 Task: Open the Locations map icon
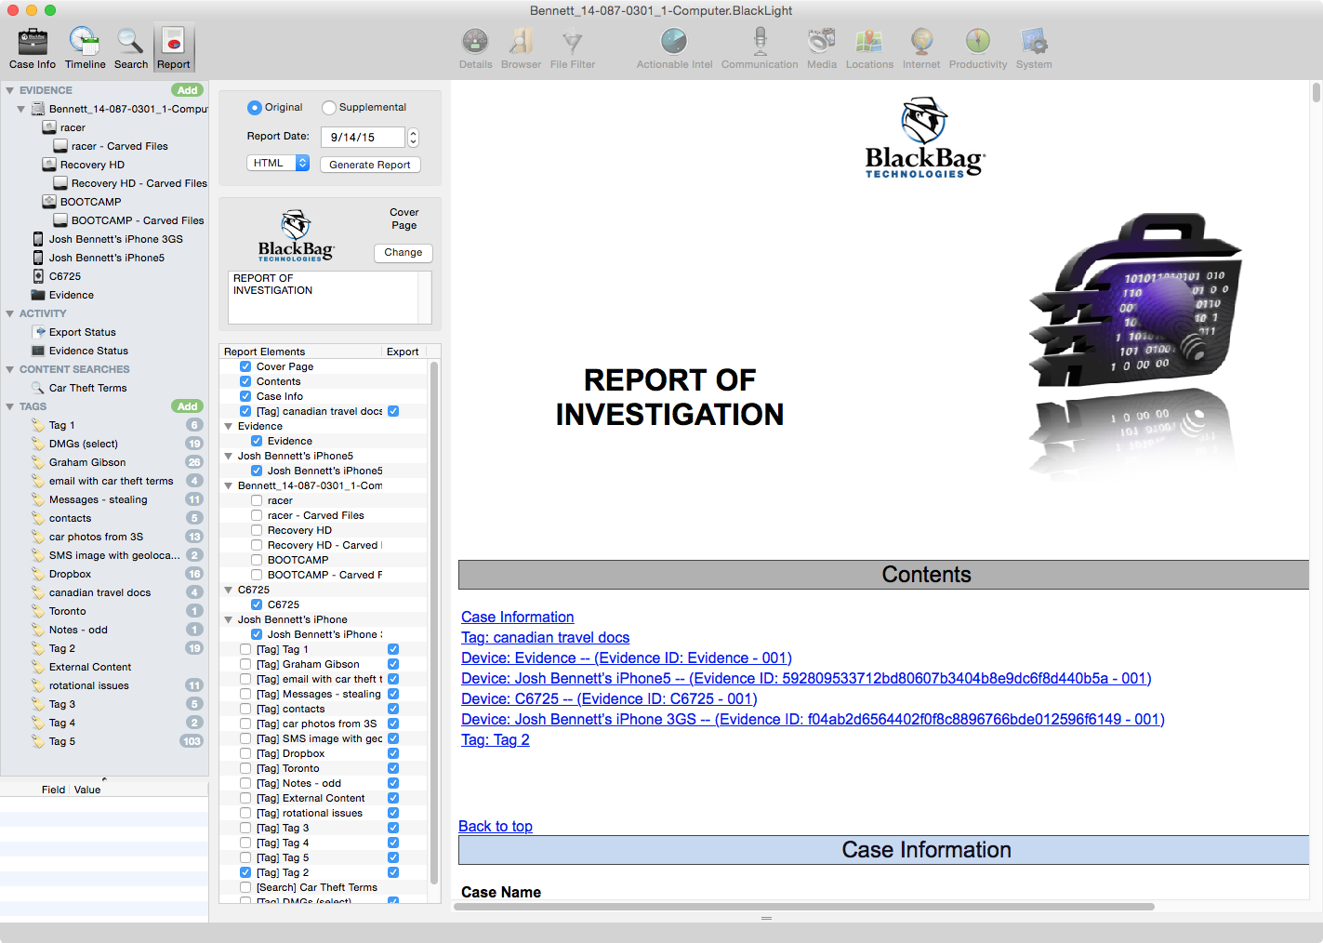(x=869, y=43)
